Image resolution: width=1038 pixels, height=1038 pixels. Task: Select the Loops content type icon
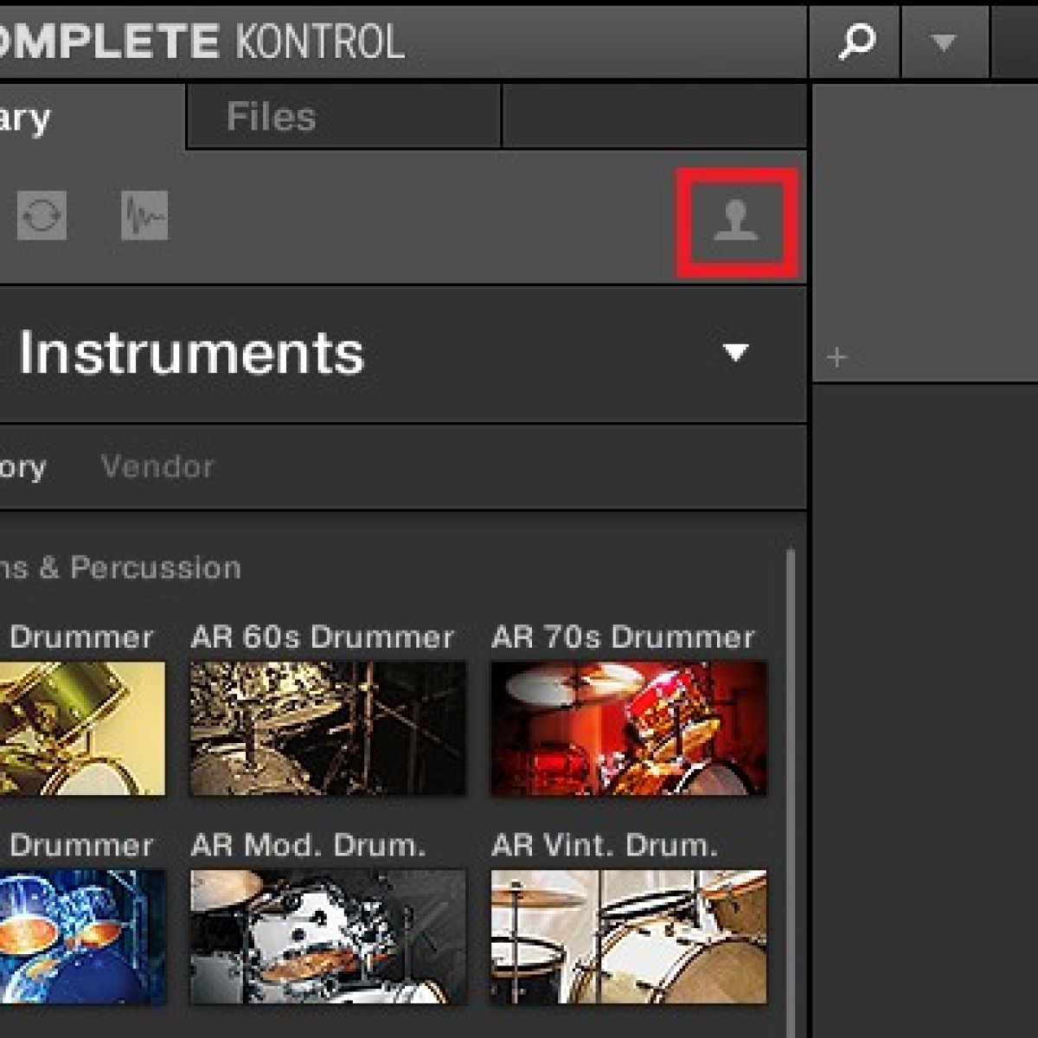[42, 215]
